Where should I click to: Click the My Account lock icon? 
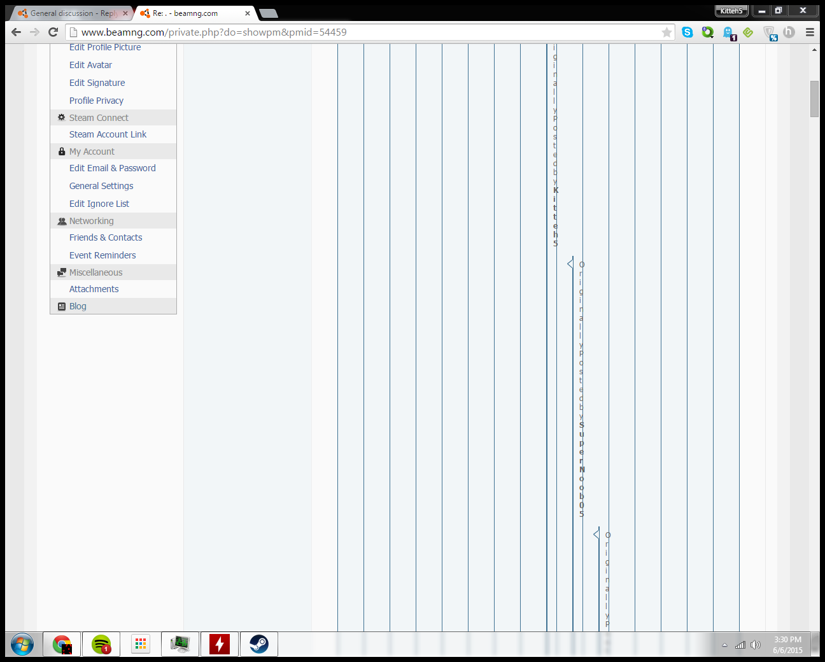click(x=62, y=151)
